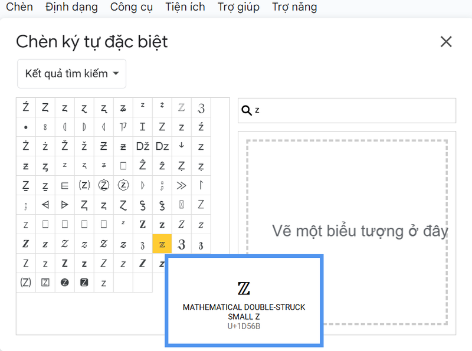Image resolution: width=472 pixels, height=351 pixels.
Task: Insert capital Z with circumflex Ẑ
Action: point(143,166)
